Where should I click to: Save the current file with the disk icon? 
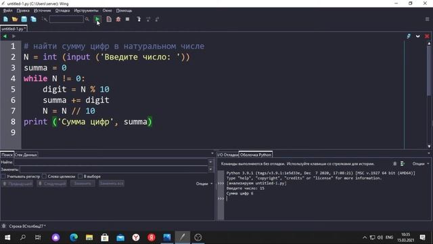point(24,19)
